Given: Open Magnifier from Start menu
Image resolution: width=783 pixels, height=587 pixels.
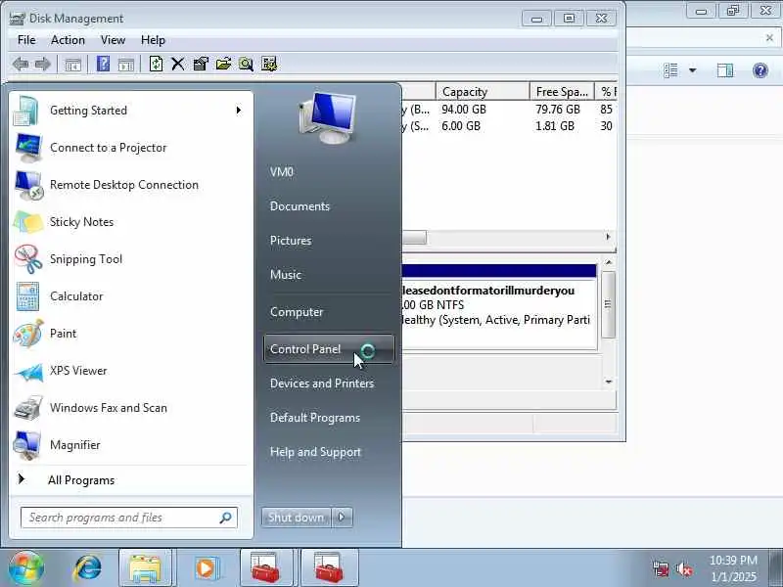Looking at the screenshot, I should (x=131, y=445).
